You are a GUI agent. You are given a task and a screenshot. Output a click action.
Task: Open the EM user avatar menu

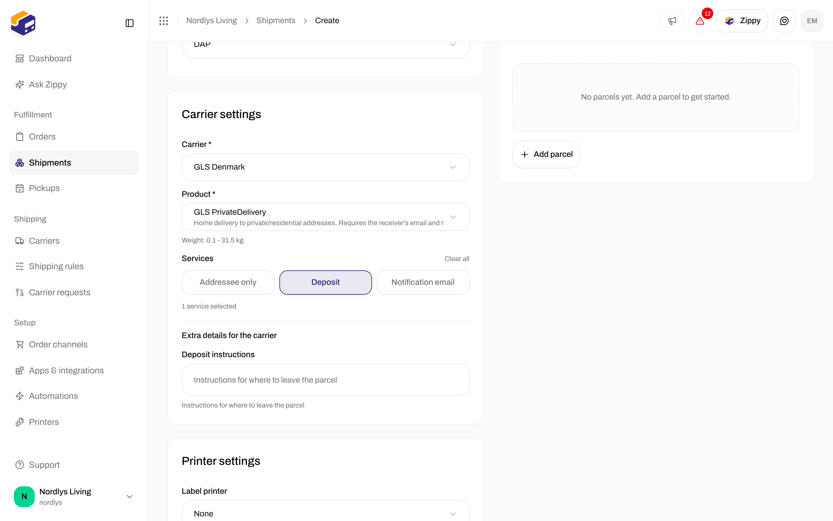click(x=812, y=21)
